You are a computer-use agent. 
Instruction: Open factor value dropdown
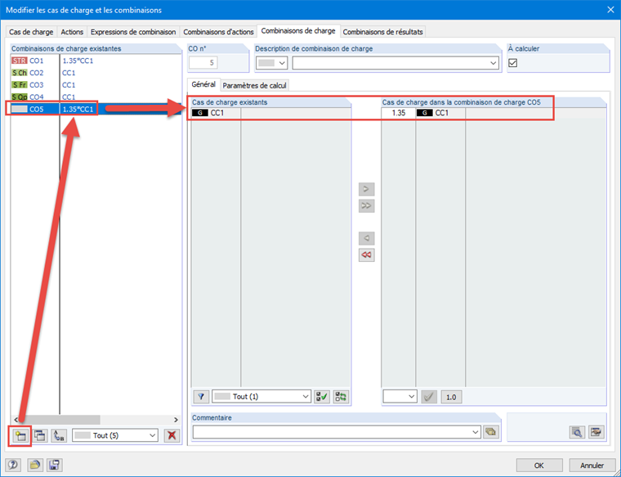tap(400, 397)
